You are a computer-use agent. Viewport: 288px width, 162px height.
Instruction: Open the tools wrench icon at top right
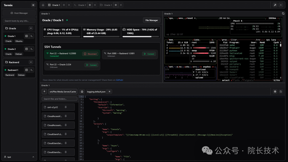click(x=275, y=5)
